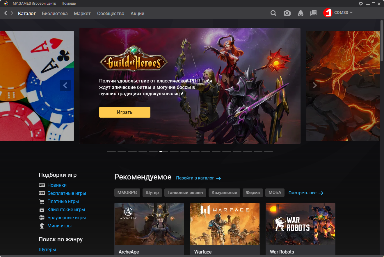384x257 pixels.
Task: Click the globe icon beside Браузерные игры
Action: pos(42,218)
